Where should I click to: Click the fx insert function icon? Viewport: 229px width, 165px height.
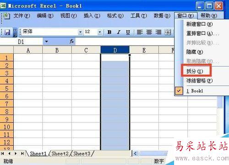coord(72,41)
